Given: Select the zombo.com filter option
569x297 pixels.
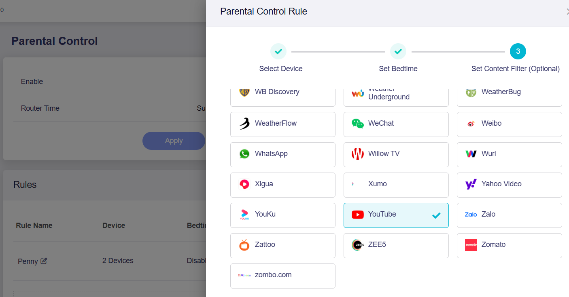Looking at the screenshot, I should click(283, 276).
